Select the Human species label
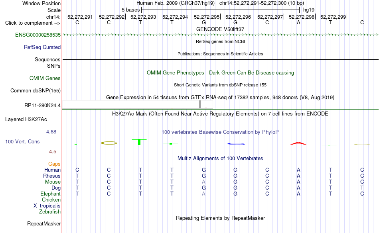Viewport: 379px width, 233px height. (52, 170)
